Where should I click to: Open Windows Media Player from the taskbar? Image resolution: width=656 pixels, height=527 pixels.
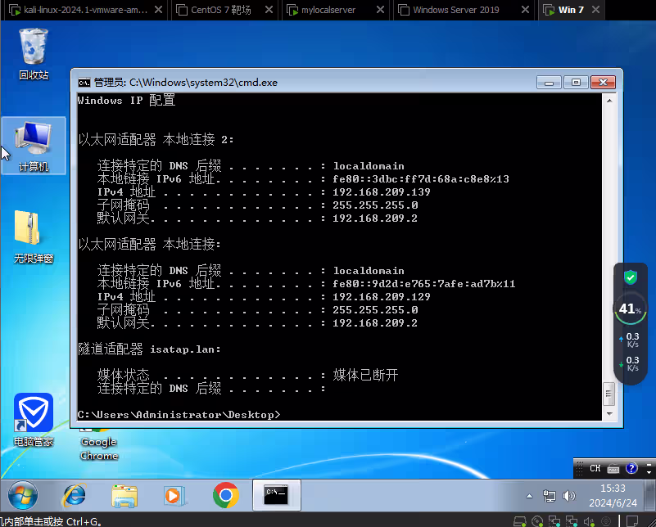(176, 497)
